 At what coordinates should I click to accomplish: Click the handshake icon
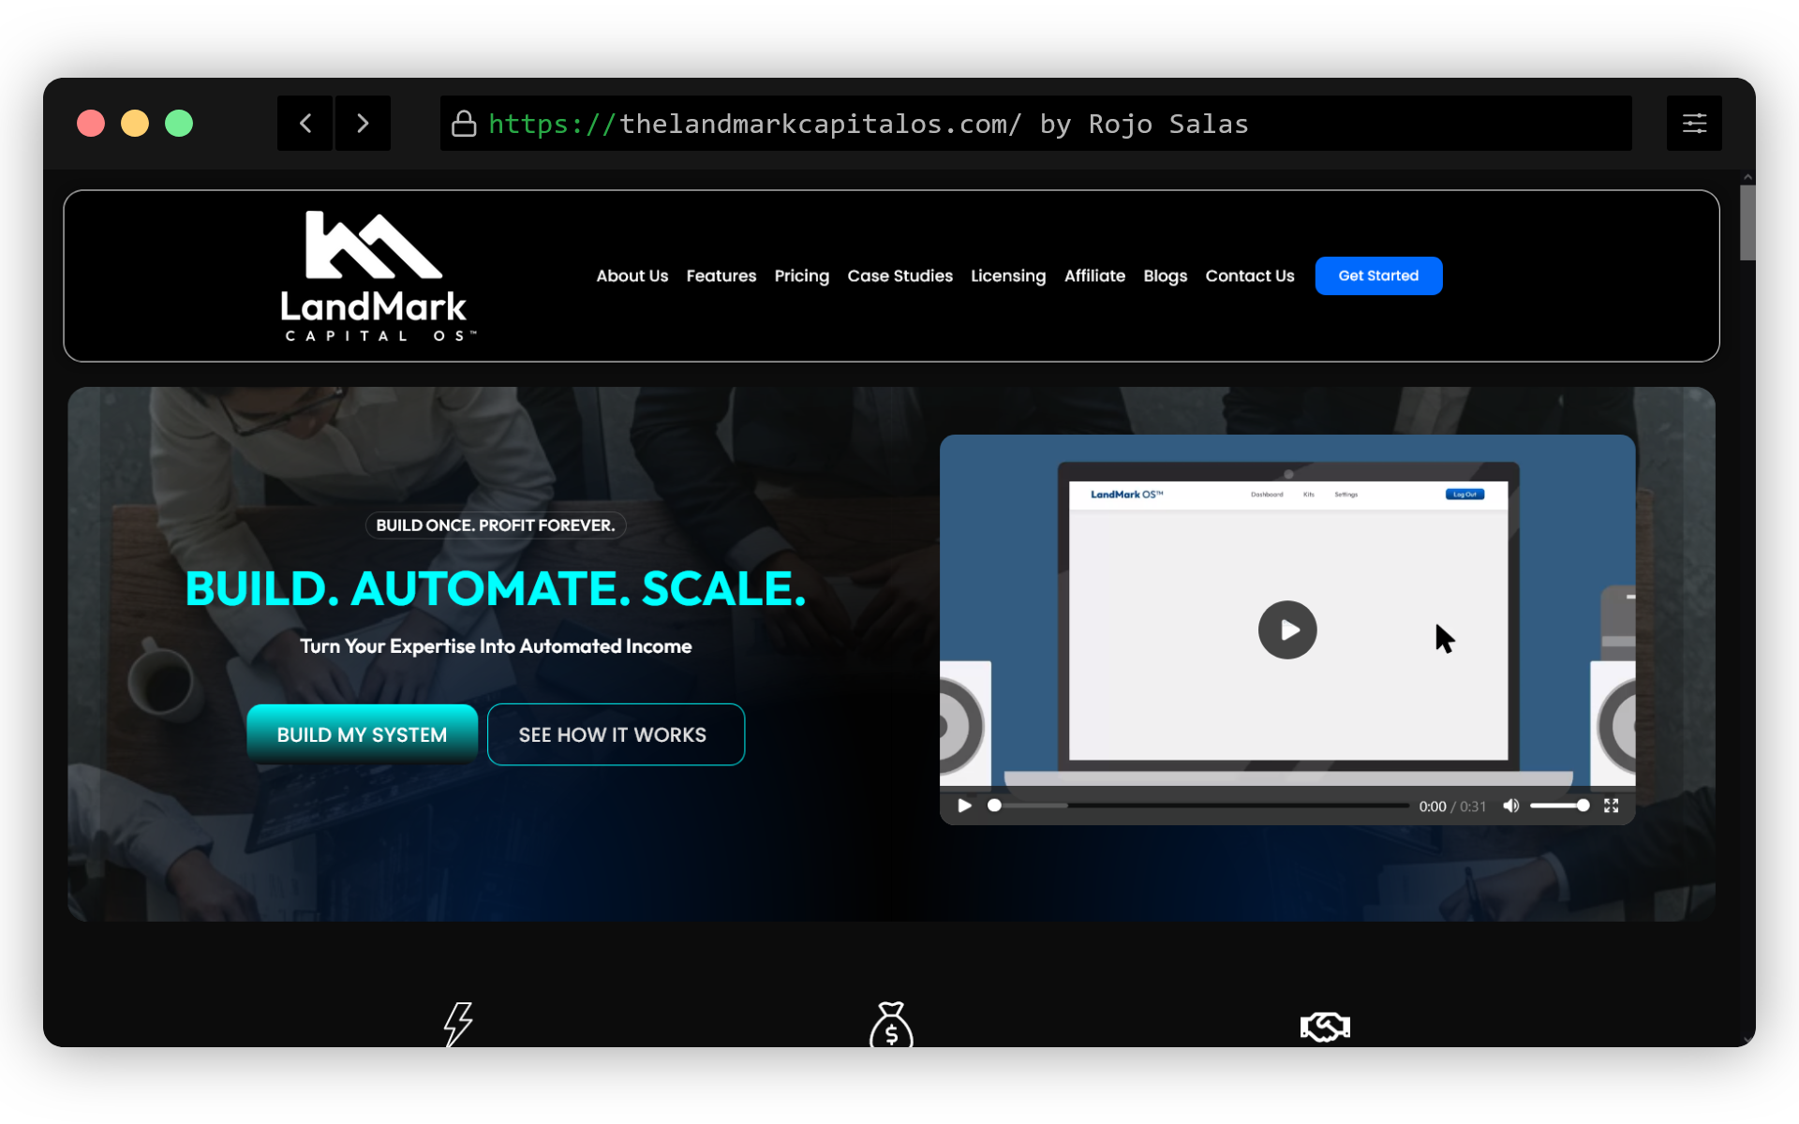coord(1325,1027)
